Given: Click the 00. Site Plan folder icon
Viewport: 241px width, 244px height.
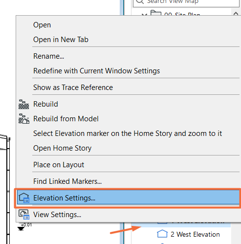Looking at the screenshot, I should pos(156,13).
